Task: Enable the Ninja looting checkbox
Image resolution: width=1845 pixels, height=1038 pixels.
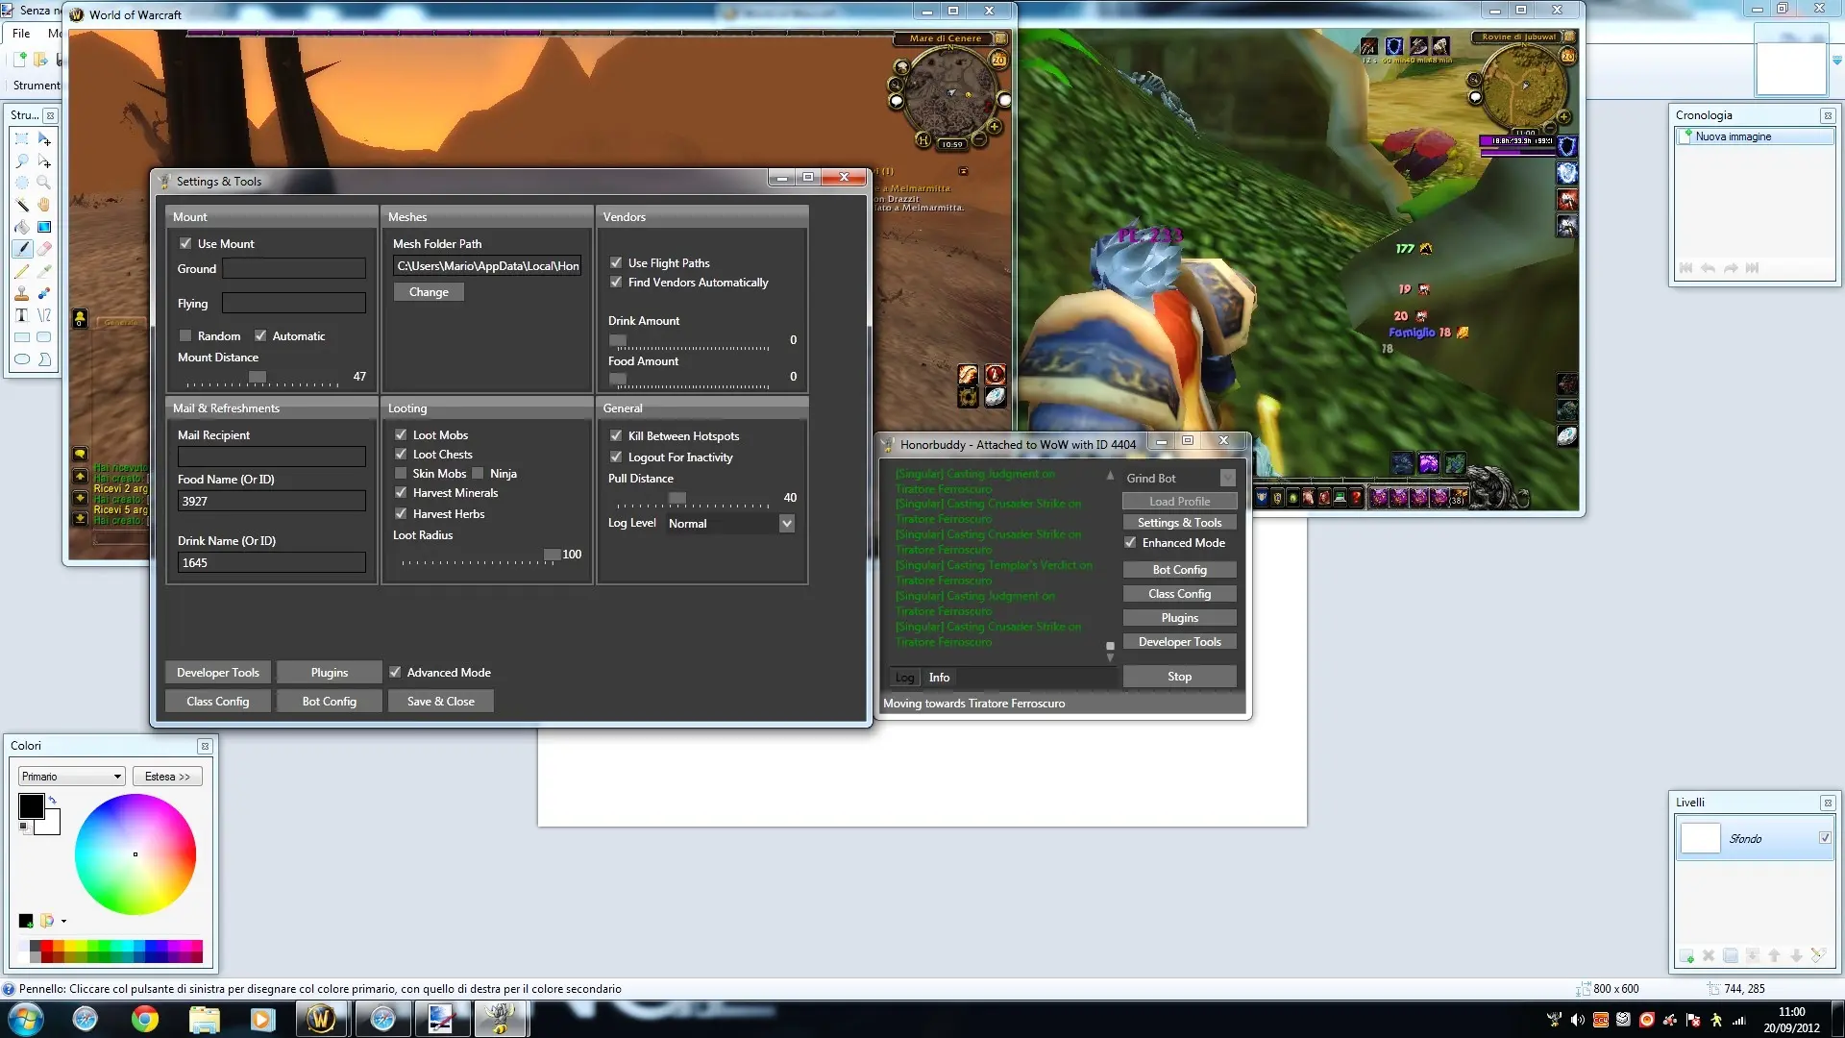Action: click(478, 473)
